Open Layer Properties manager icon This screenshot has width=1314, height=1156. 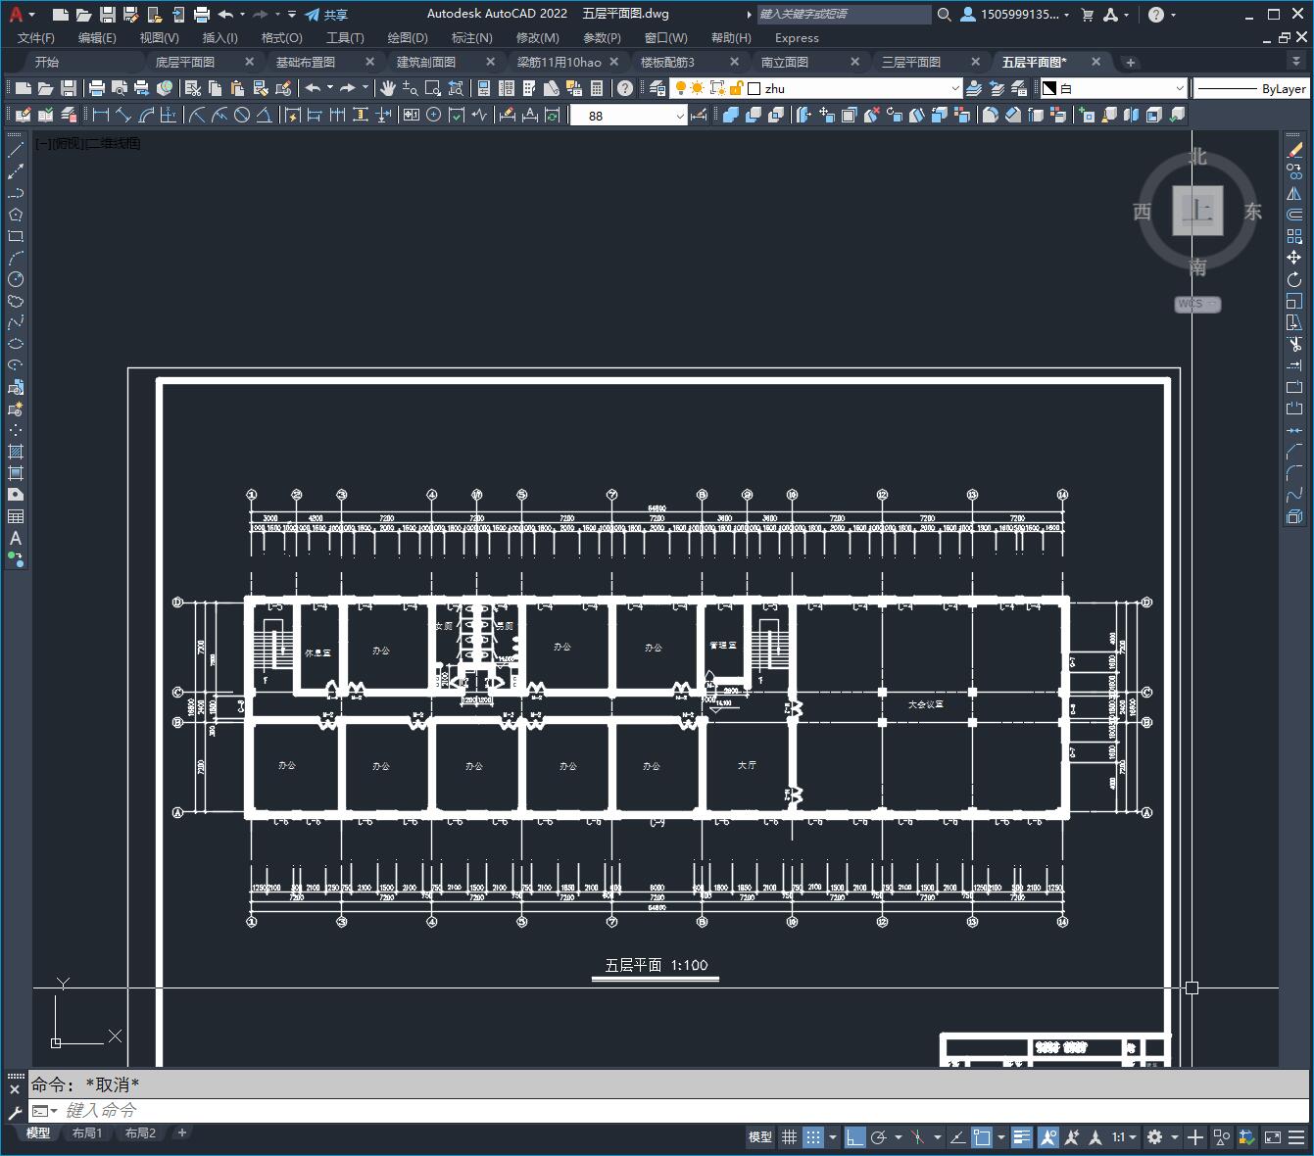[x=657, y=88]
